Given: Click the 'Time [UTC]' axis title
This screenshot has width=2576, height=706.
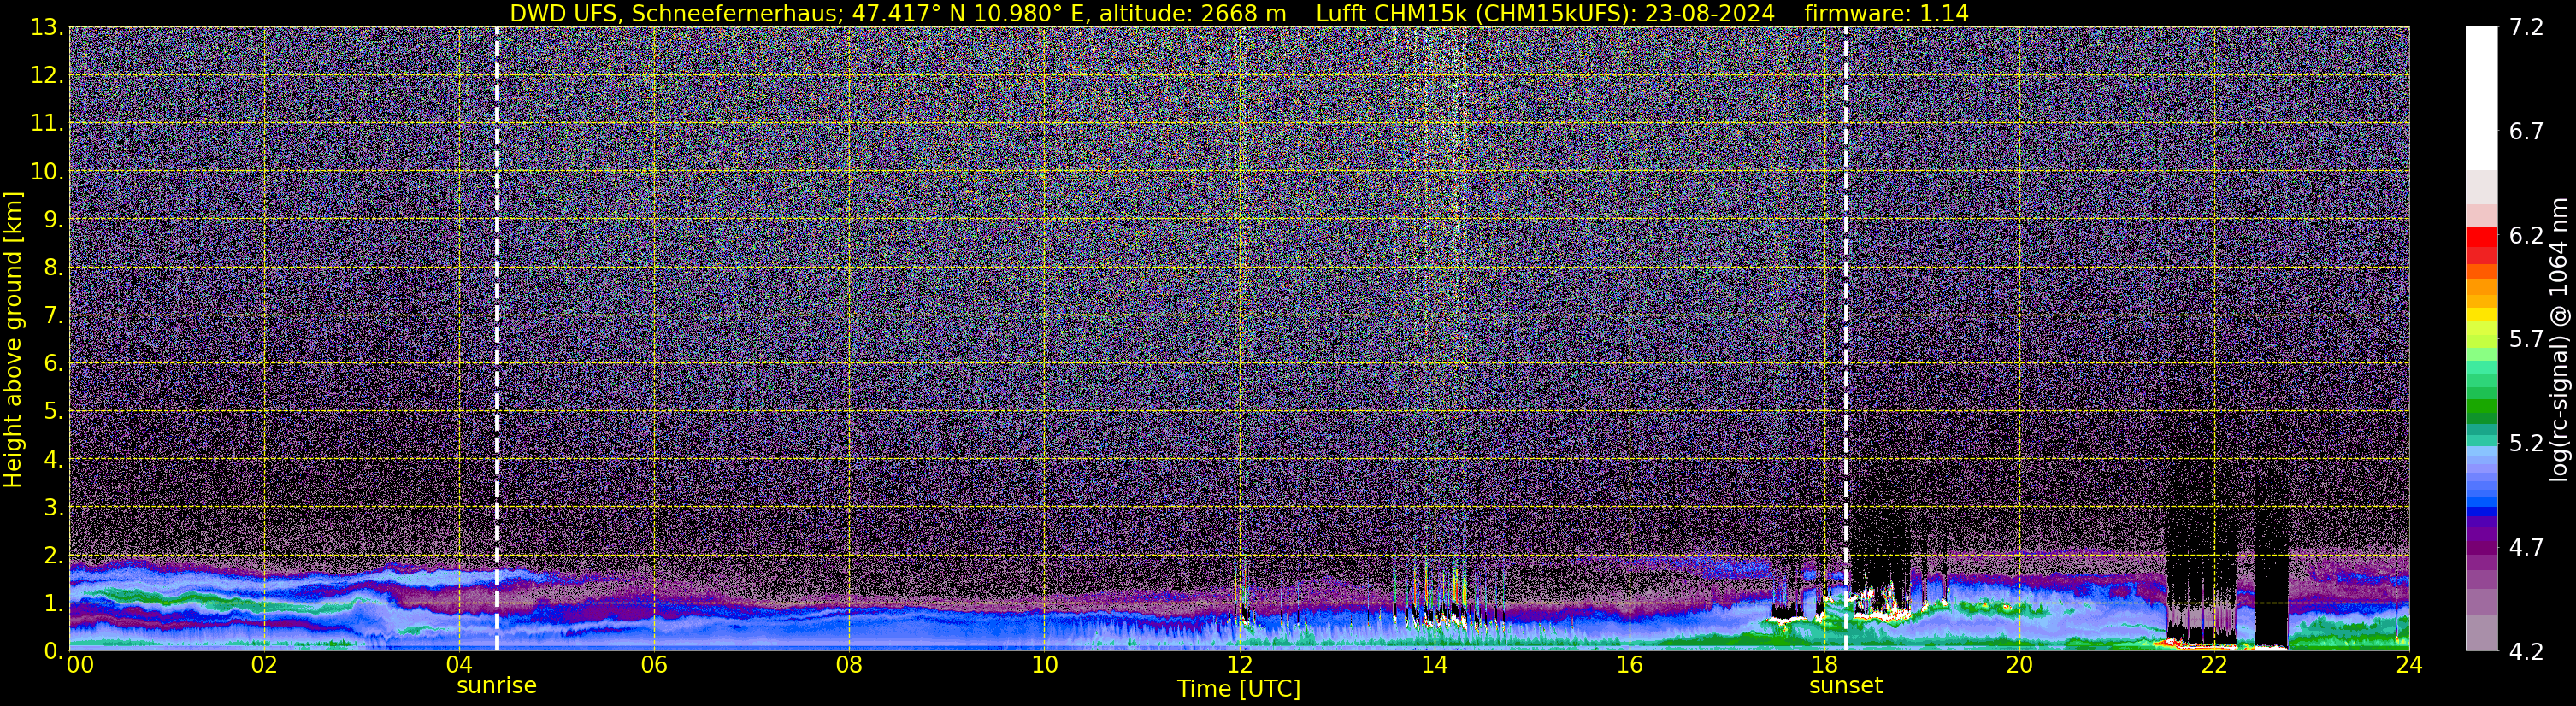Looking at the screenshot, I should (x=1238, y=689).
